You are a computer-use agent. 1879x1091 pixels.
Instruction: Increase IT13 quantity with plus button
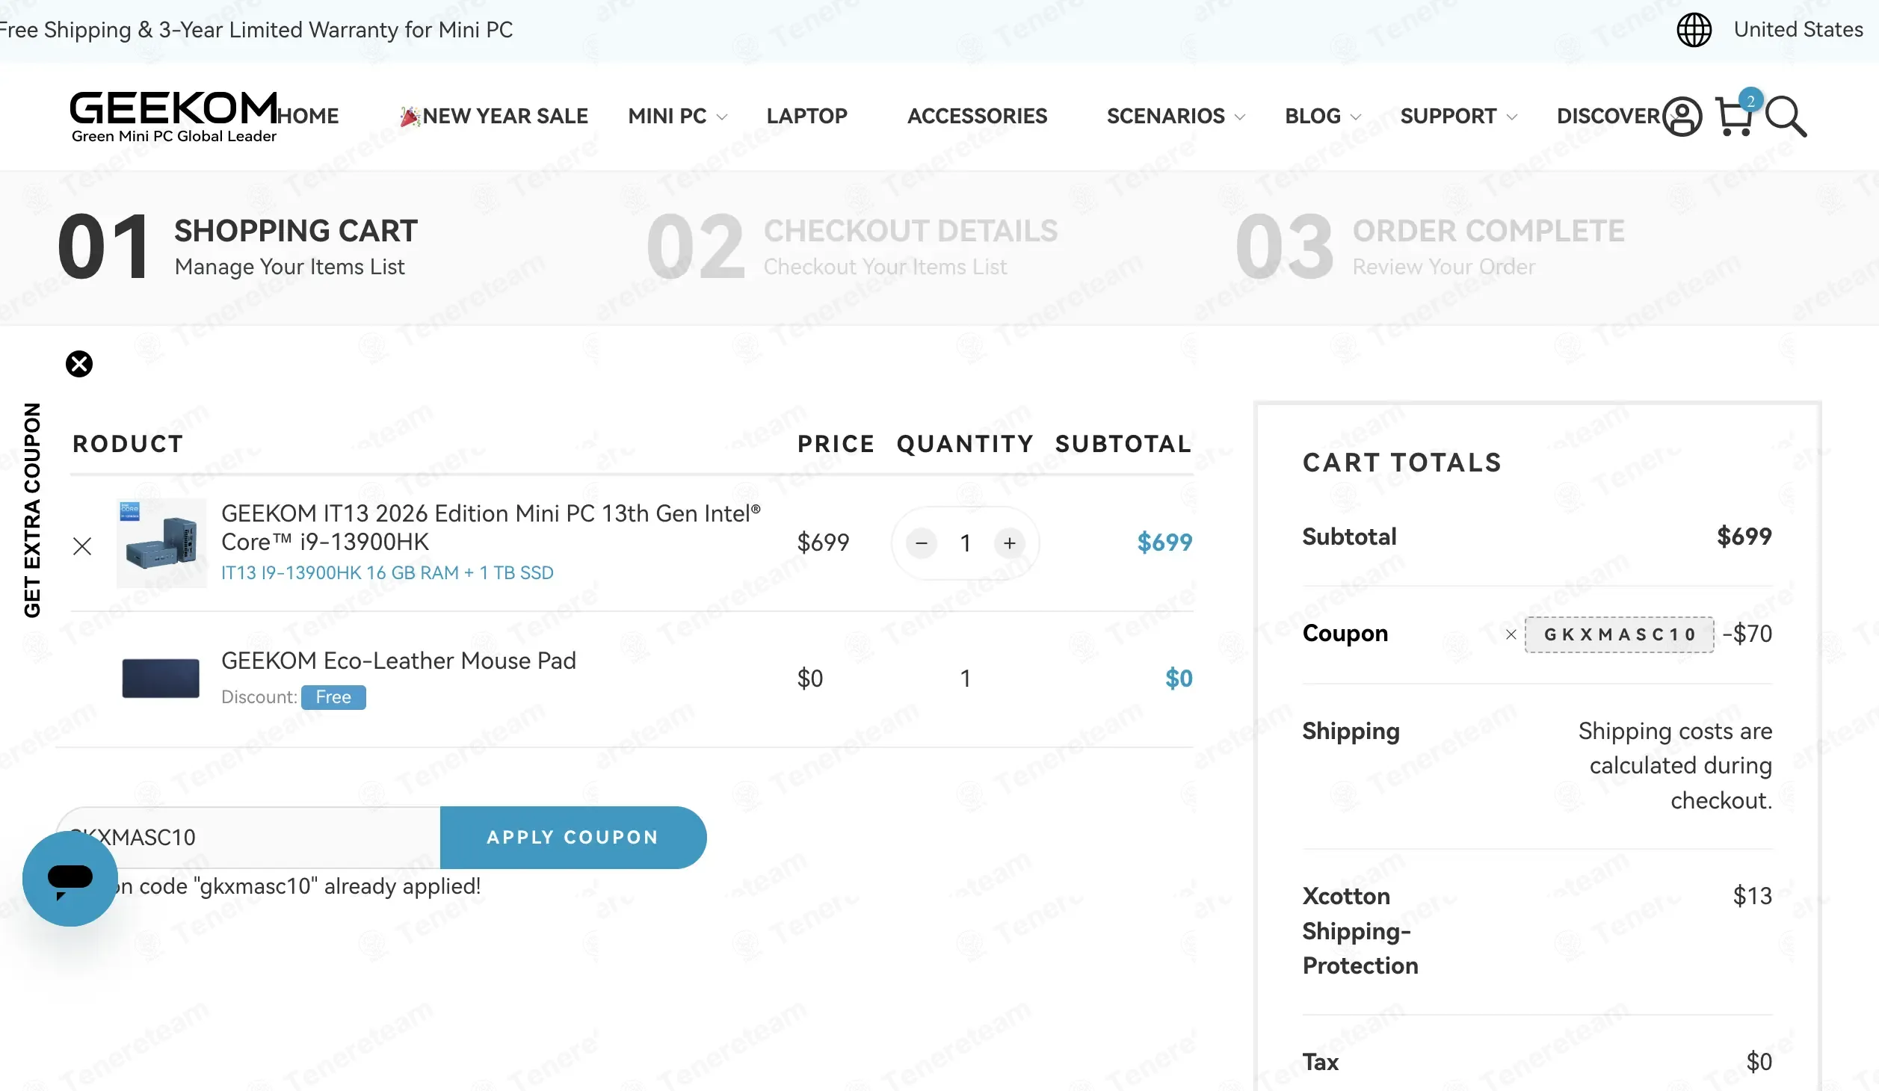click(x=1010, y=543)
